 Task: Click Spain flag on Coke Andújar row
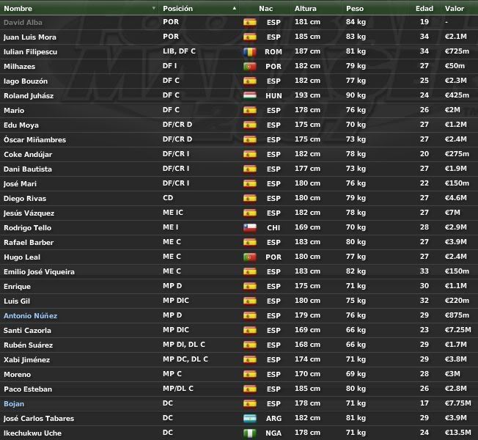[250, 154]
